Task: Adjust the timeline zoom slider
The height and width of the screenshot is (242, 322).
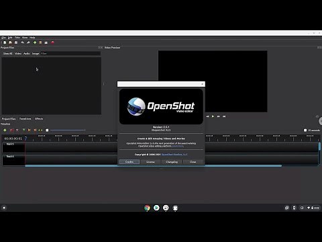Action: pos(68,130)
